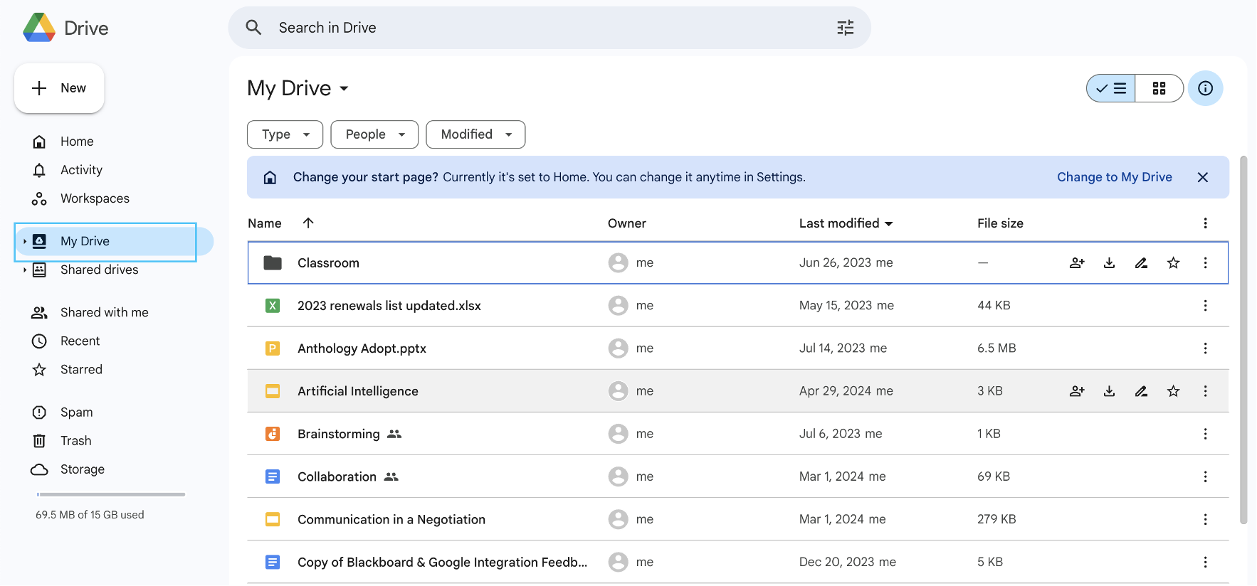
Task: Open the Modified filter dropdown
Action: click(475, 134)
